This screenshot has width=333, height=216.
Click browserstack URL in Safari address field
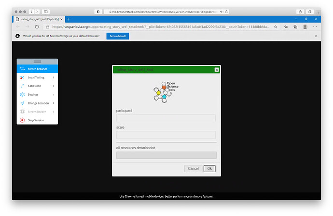pos(163,12)
